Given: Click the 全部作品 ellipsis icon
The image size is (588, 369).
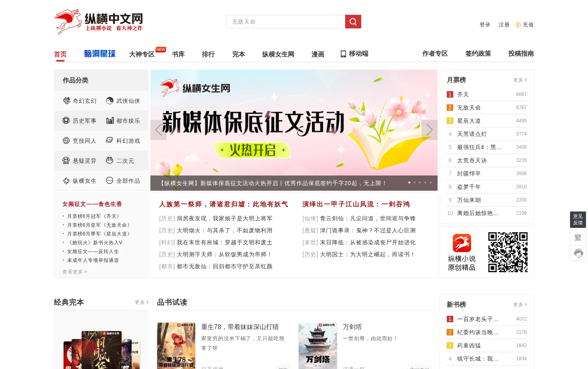Looking at the screenshot, I should (110, 180).
